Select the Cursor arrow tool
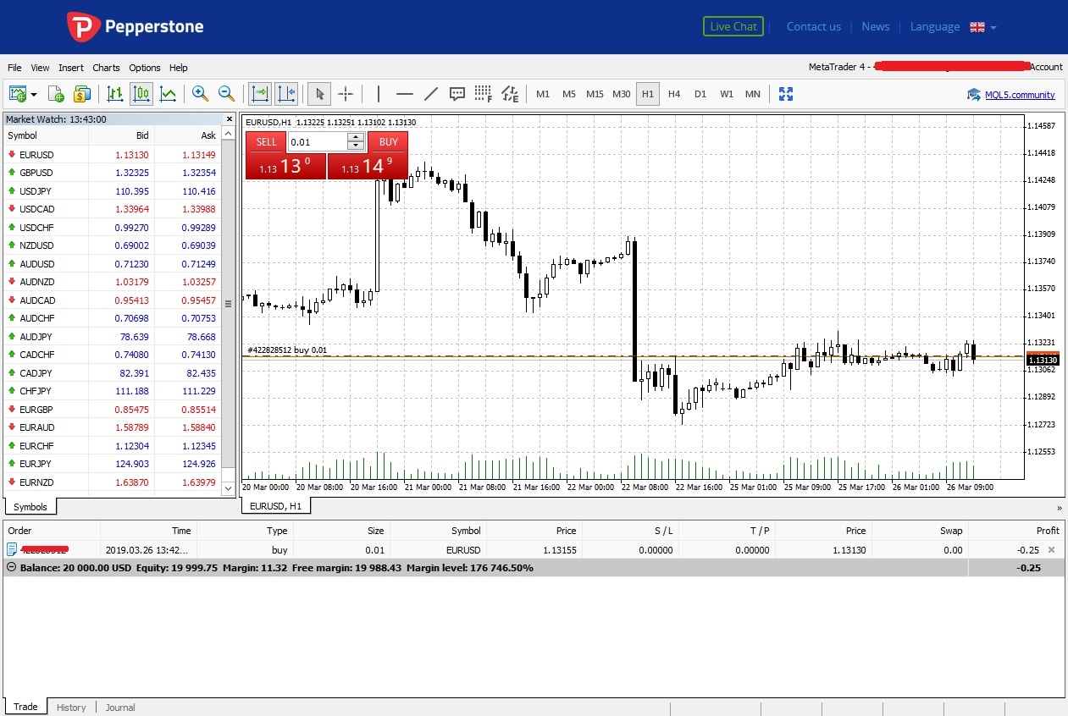Screen dimensions: 1068x716 coord(318,94)
